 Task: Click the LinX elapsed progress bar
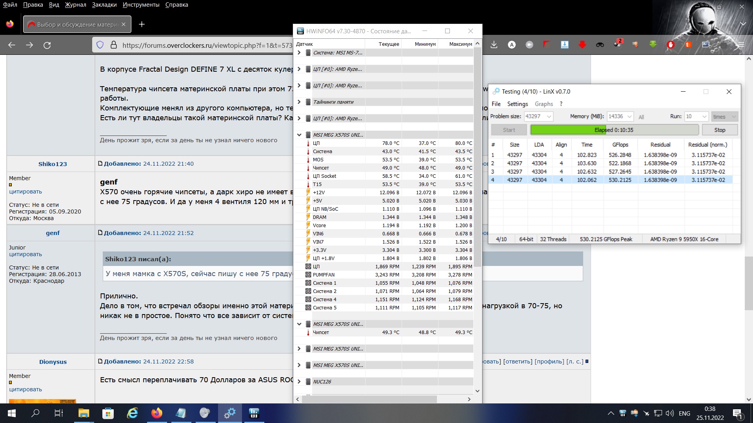click(614, 130)
